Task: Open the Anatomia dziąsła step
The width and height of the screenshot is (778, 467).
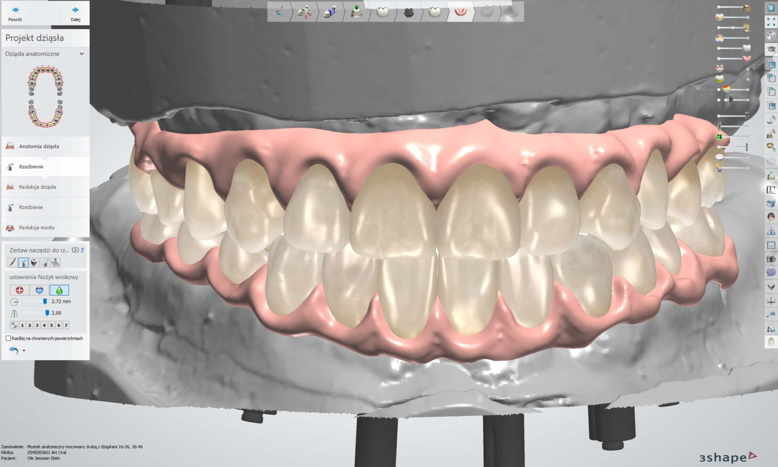Action: [x=39, y=146]
